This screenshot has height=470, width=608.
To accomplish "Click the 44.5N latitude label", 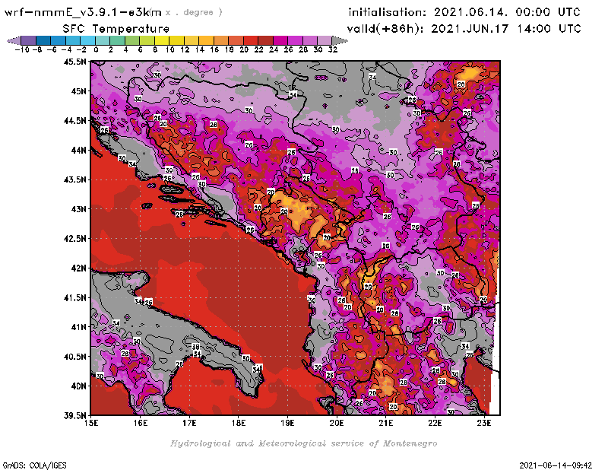I will tap(75, 121).
